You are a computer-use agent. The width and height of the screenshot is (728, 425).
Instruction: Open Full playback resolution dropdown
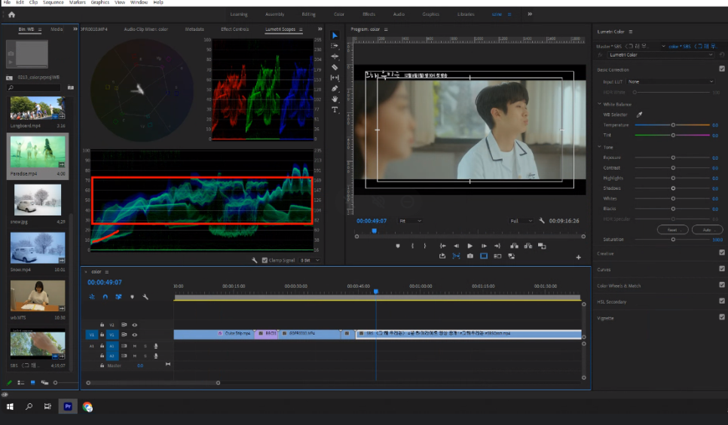click(521, 221)
